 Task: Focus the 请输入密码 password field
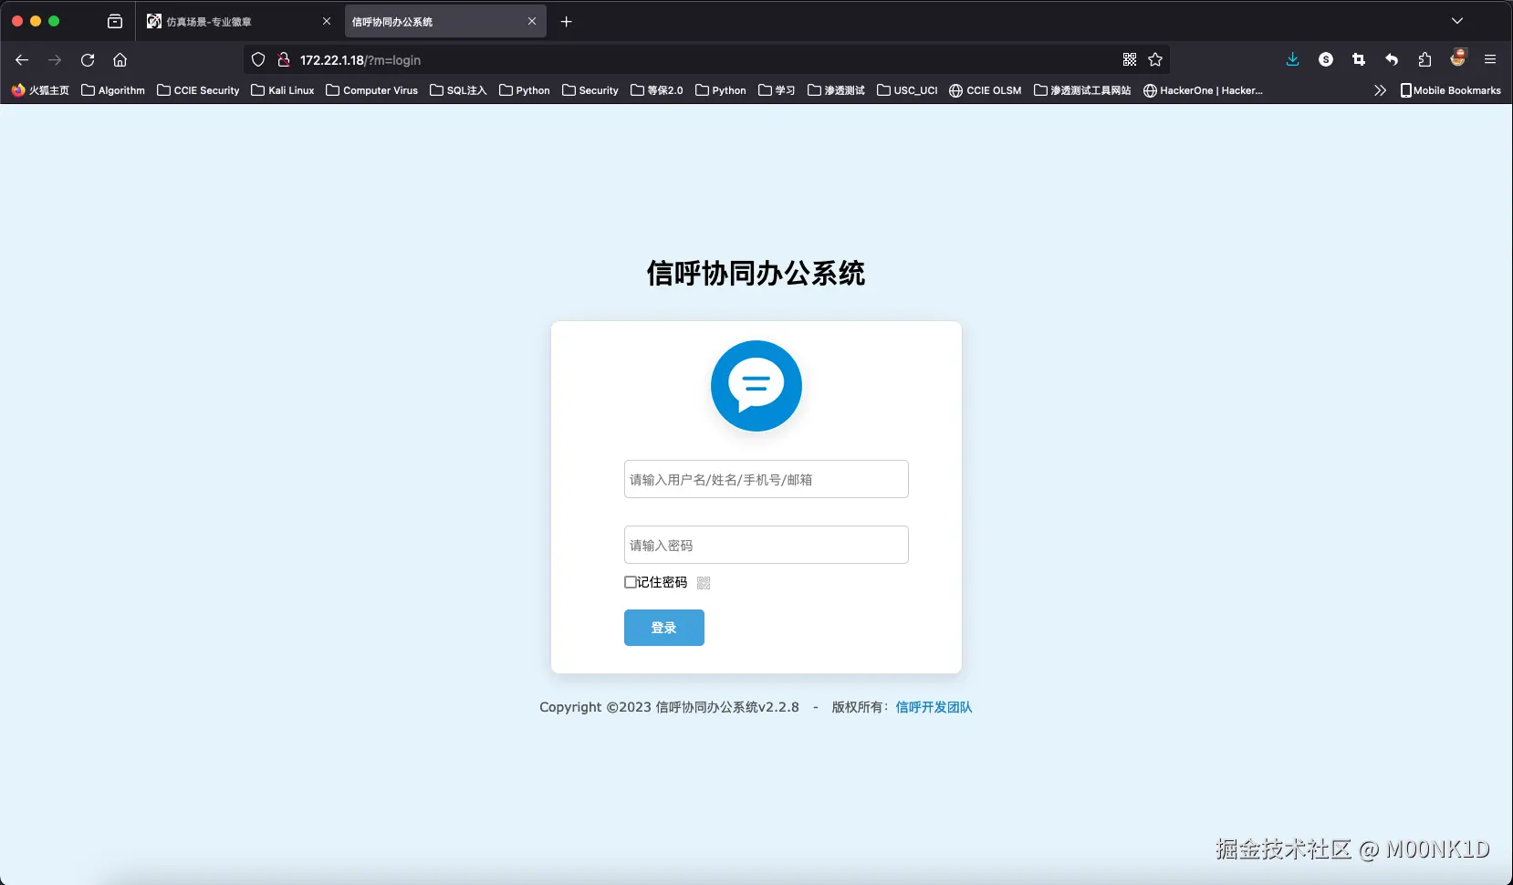point(767,545)
